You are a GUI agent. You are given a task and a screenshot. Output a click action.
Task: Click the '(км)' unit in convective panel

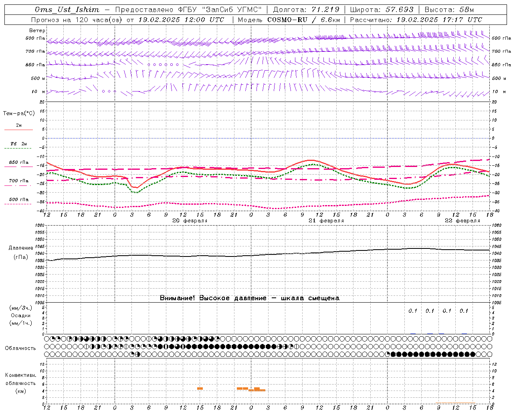tap(20, 391)
